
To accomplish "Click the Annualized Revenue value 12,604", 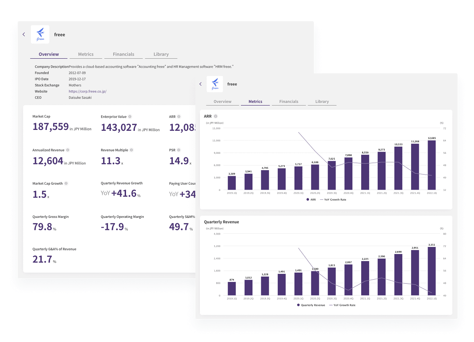I will pos(48,161).
